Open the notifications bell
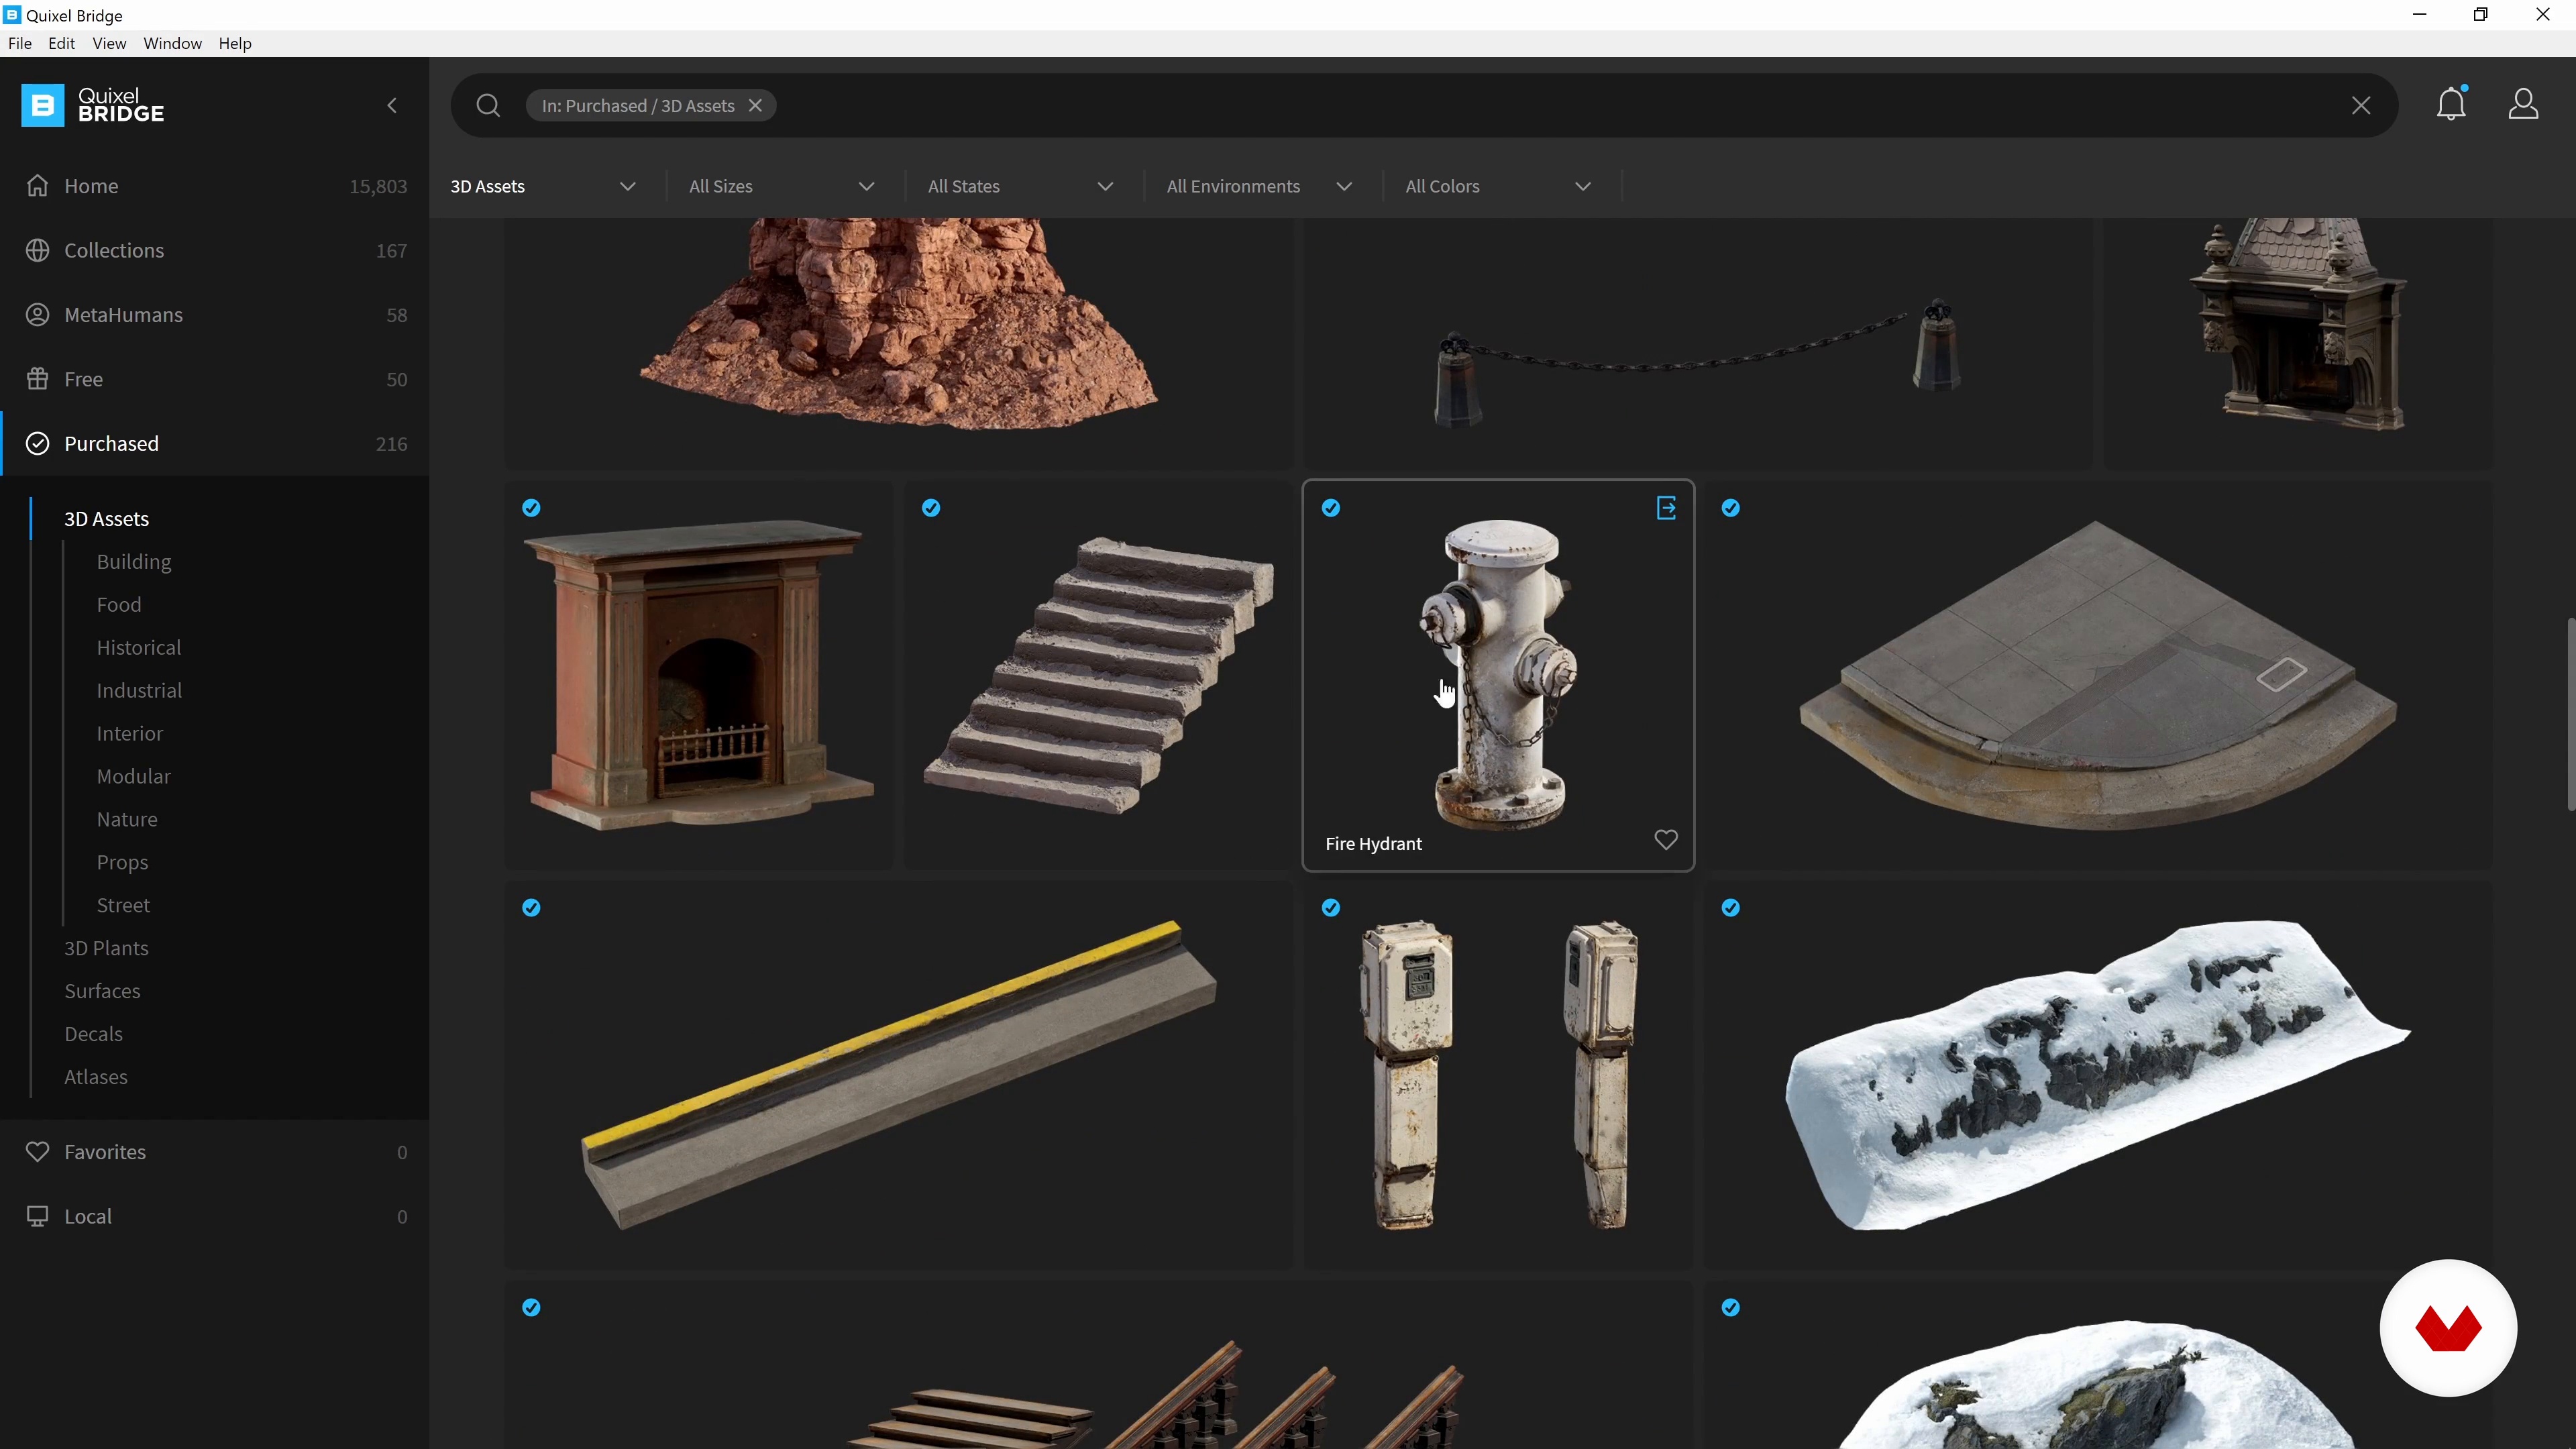This screenshot has height=1449, width=2576. click(x=2451, y=103)
